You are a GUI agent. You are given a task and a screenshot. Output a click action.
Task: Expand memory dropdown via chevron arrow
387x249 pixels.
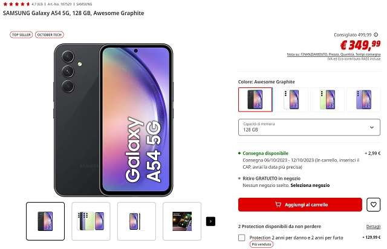pos(372,127)
